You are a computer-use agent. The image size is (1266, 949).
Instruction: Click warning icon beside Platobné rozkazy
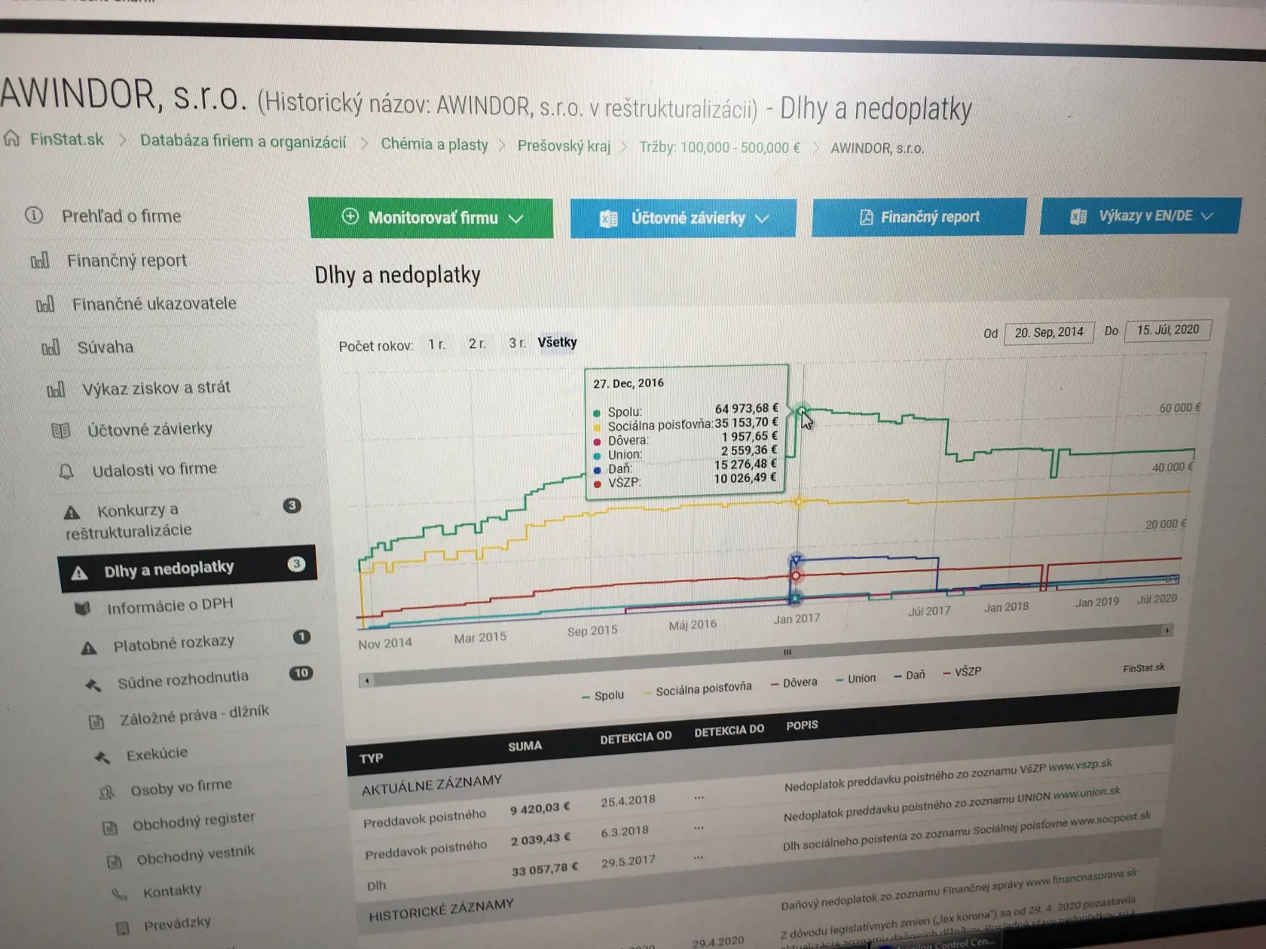point(89,648)
